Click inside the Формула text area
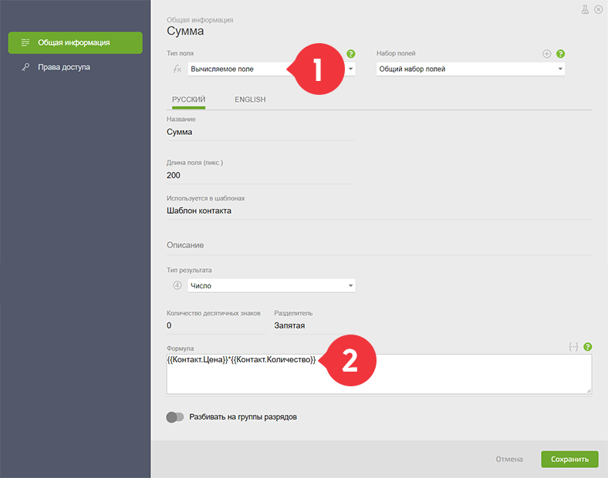Image resolution: width=608 pixels, height=478 pixels. (379, 374)
